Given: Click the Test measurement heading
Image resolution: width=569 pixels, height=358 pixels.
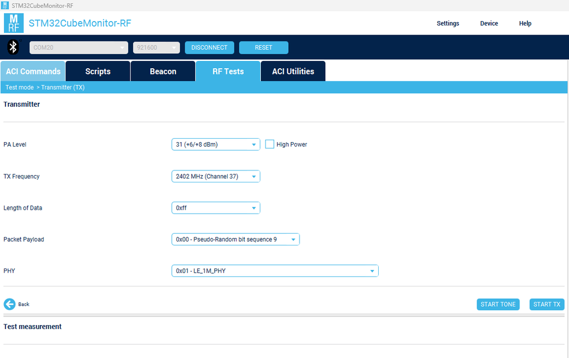Looking at the screenshot, I should [32, 327].
